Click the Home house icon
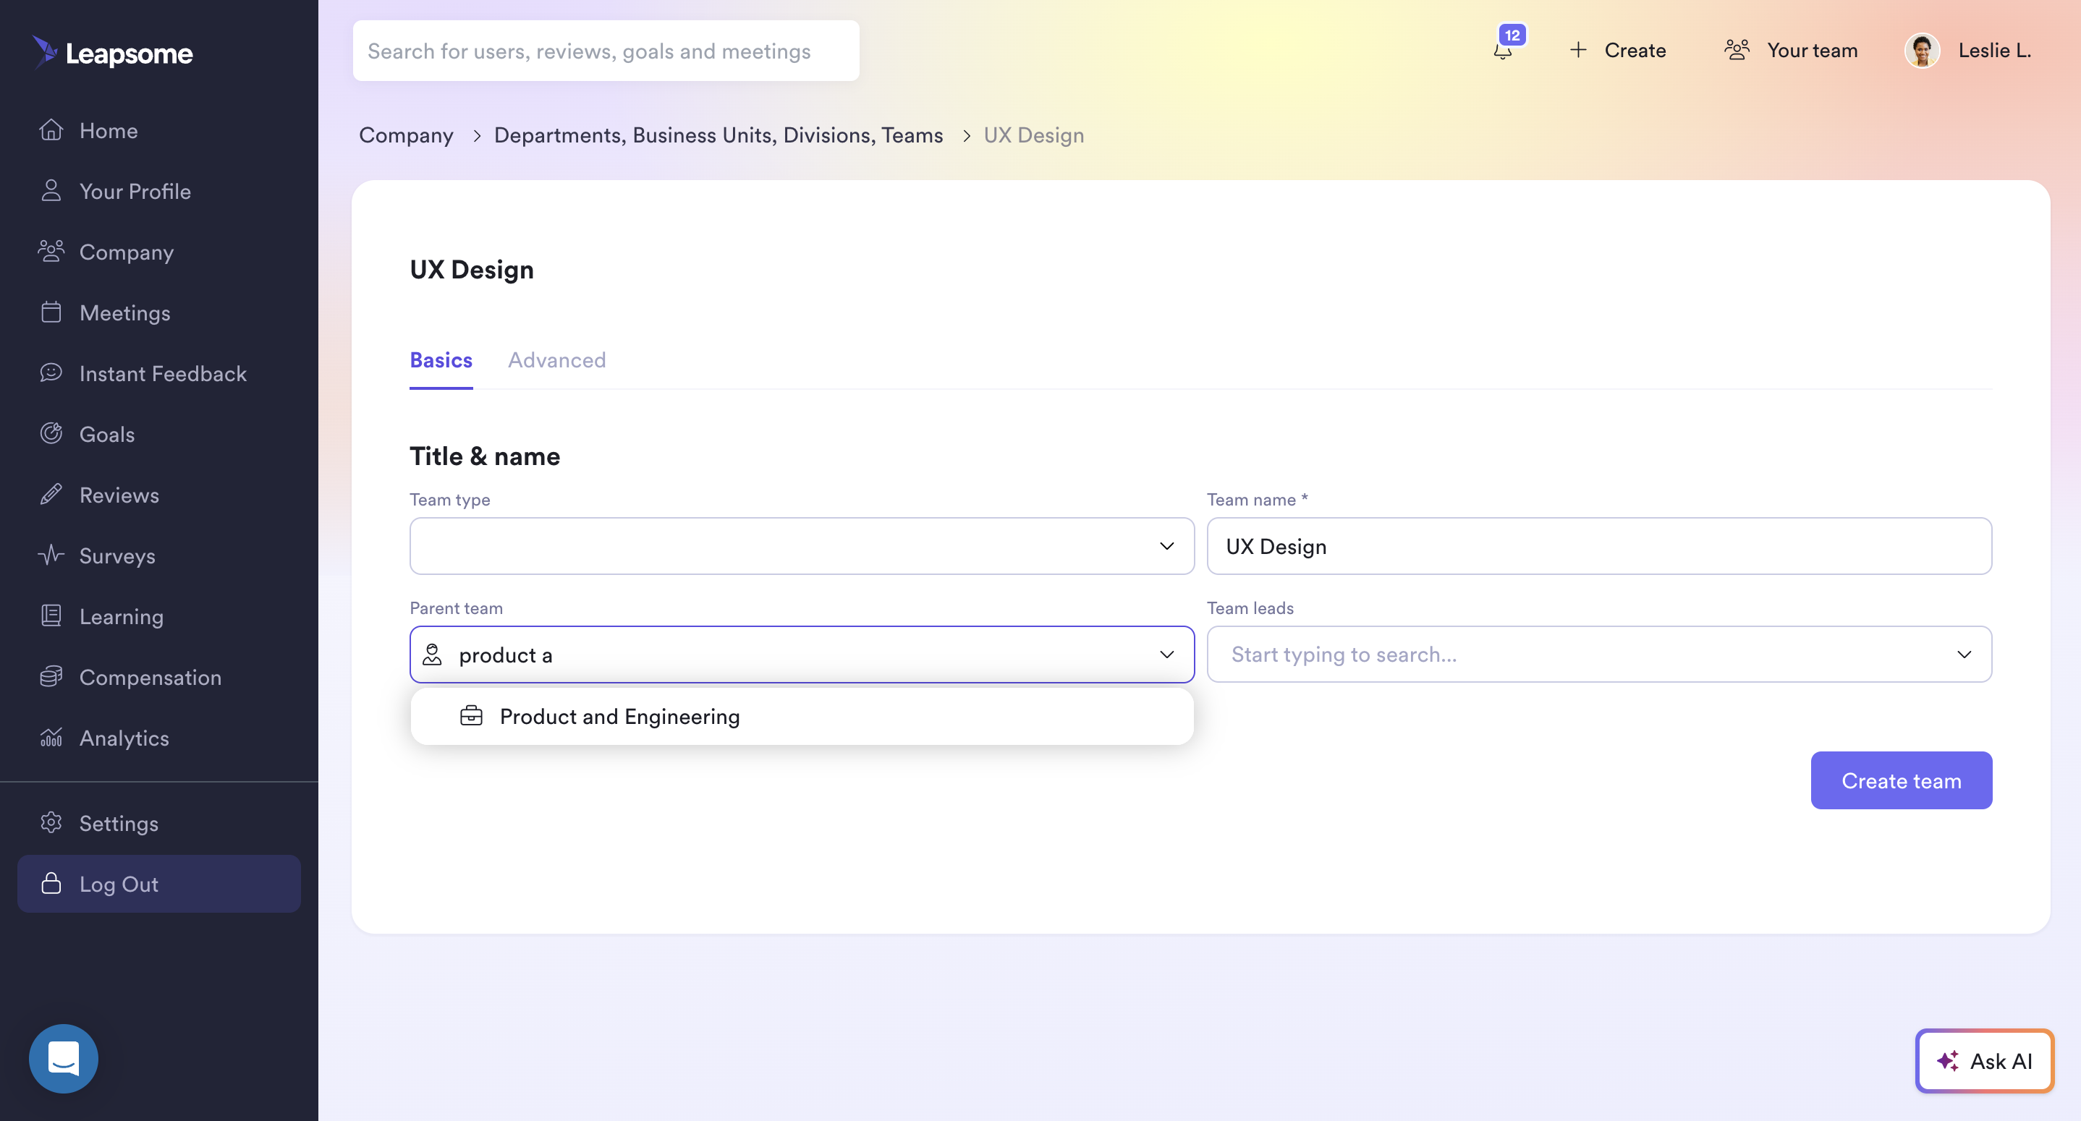This screenshot has height=1121, width=2081. pyautogui.click(x=51, y=130)
